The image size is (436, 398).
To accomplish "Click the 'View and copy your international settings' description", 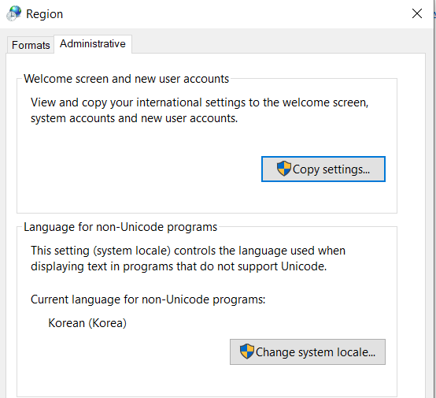I will point(199,110).
